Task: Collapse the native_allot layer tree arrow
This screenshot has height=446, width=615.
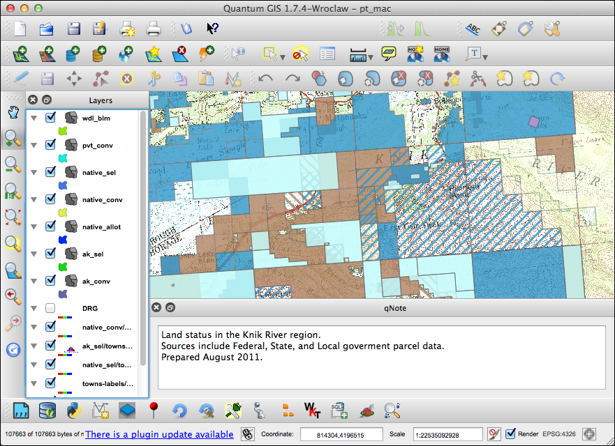Action: (x=34, y=226)
